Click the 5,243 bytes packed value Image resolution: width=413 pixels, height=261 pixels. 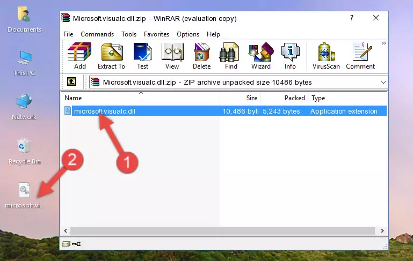pyautogui.click(x=281, y=111)
